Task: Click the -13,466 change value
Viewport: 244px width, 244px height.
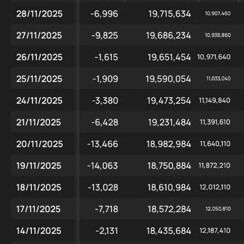Action: [103, 144]
